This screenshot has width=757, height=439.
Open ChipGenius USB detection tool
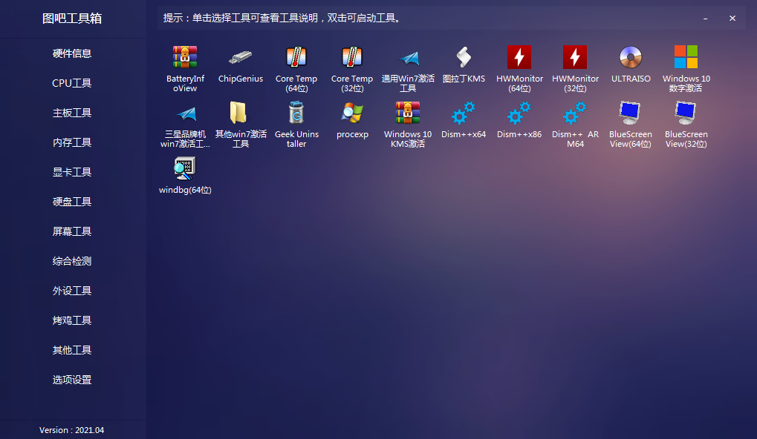(240, 63)
